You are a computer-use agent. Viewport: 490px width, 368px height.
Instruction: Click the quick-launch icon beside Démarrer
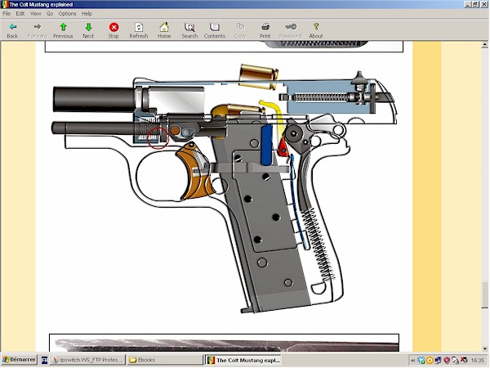44,360
